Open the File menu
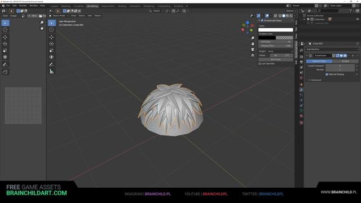This screenshot has height=203, width=361. point(8,6)
